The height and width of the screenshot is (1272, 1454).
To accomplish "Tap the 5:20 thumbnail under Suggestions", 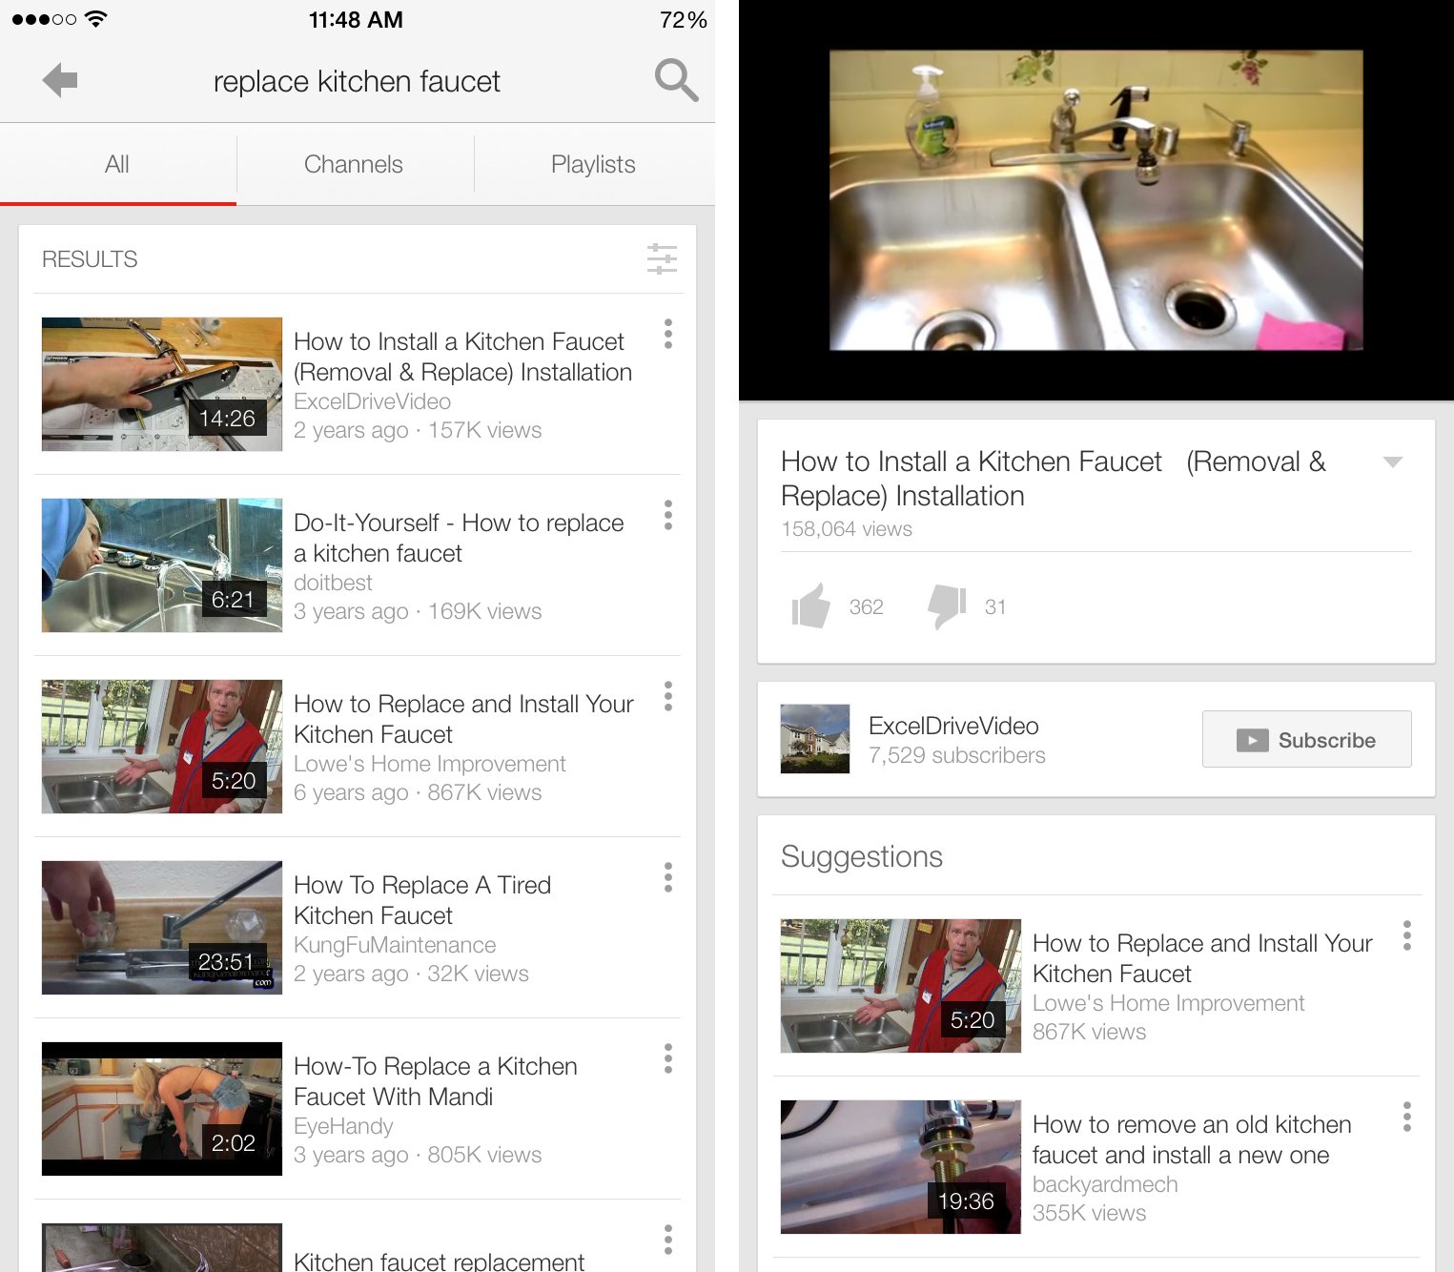I will click(x=901, y=986).
